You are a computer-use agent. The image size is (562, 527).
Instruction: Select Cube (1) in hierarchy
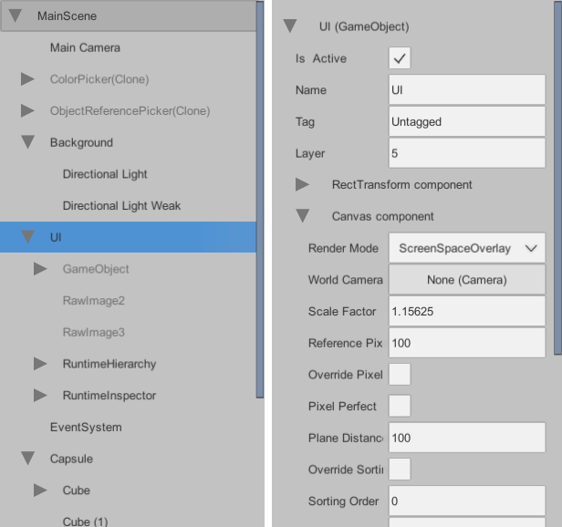pyautogui.click(x=86, y=522)
